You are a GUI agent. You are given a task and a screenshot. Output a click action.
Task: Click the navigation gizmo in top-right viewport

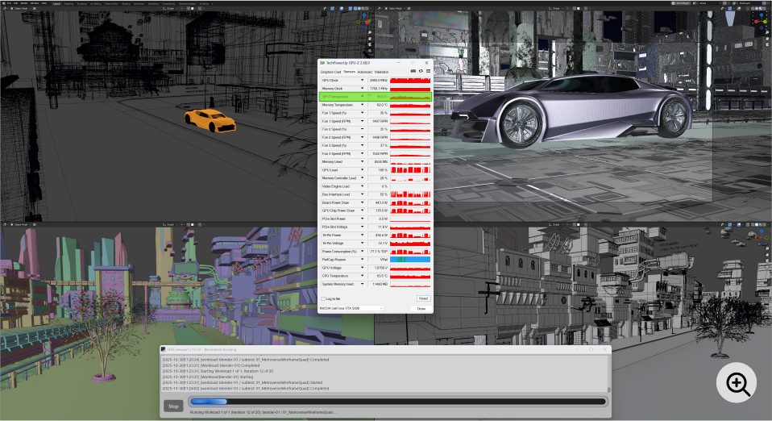pos(761,22)
